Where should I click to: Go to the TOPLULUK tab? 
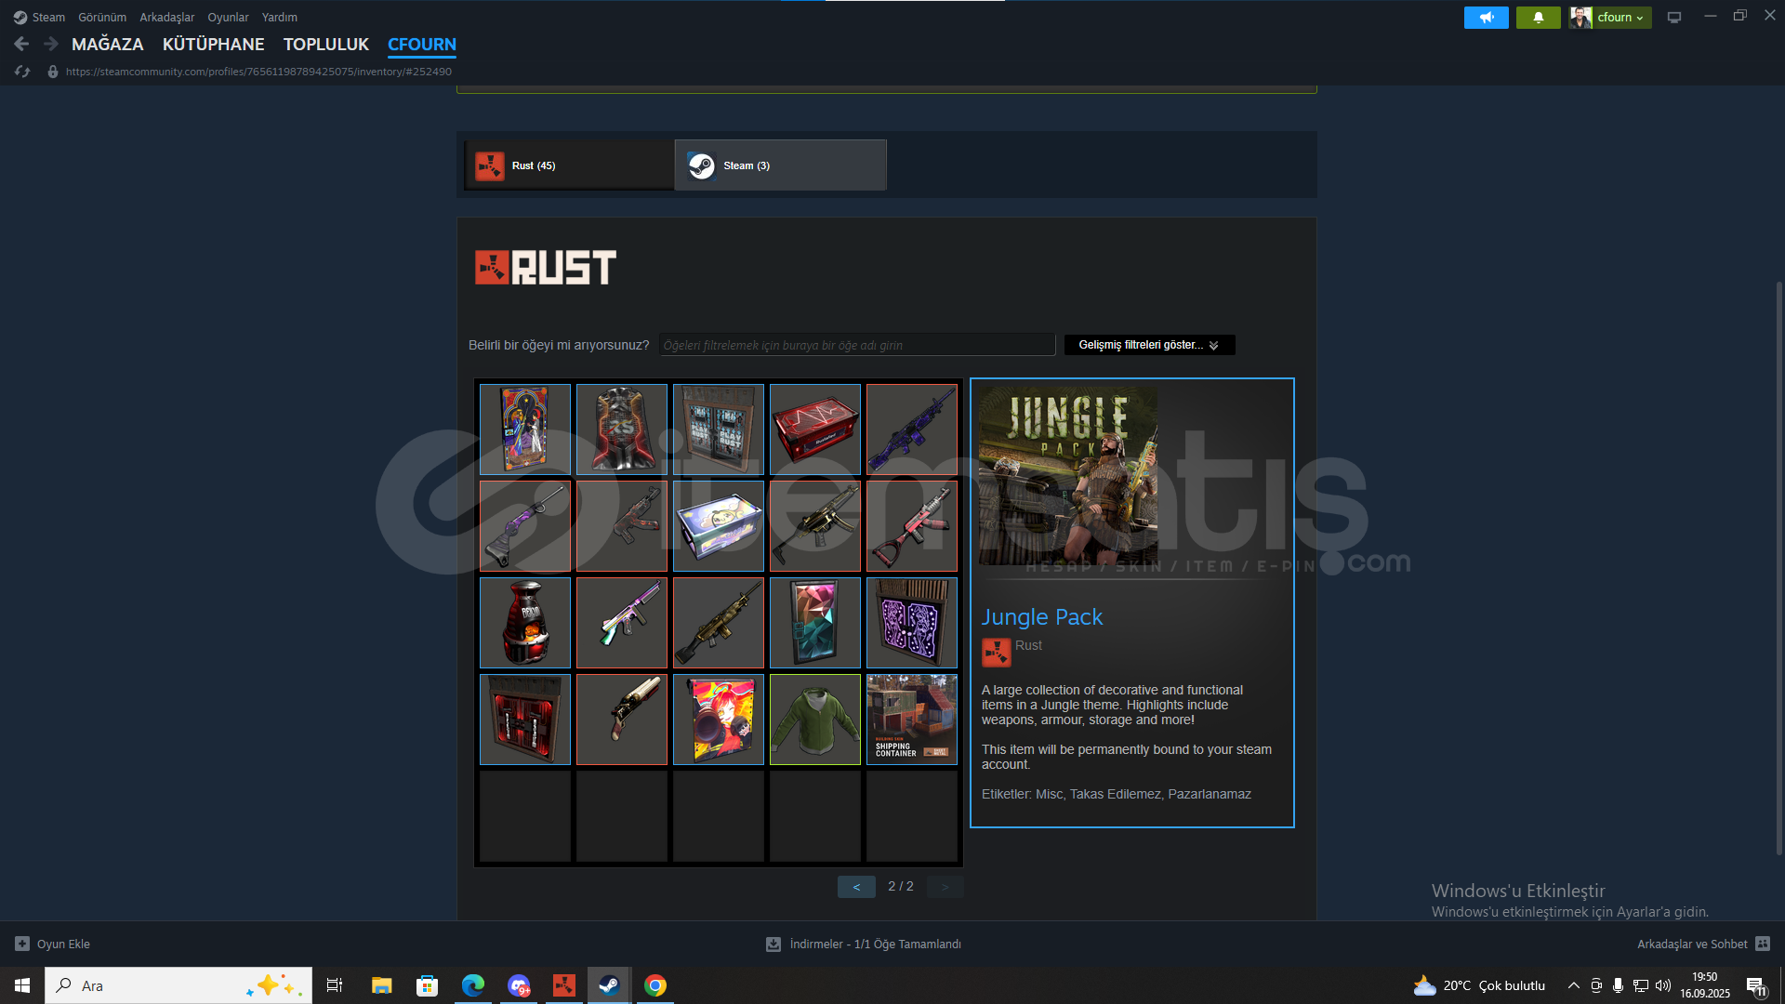click(326, 44)
